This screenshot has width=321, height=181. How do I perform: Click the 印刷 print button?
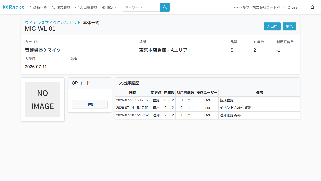tap(90, 104)
